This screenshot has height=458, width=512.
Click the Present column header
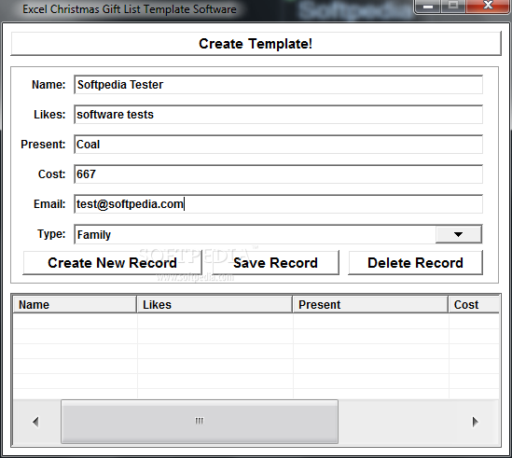370,304
